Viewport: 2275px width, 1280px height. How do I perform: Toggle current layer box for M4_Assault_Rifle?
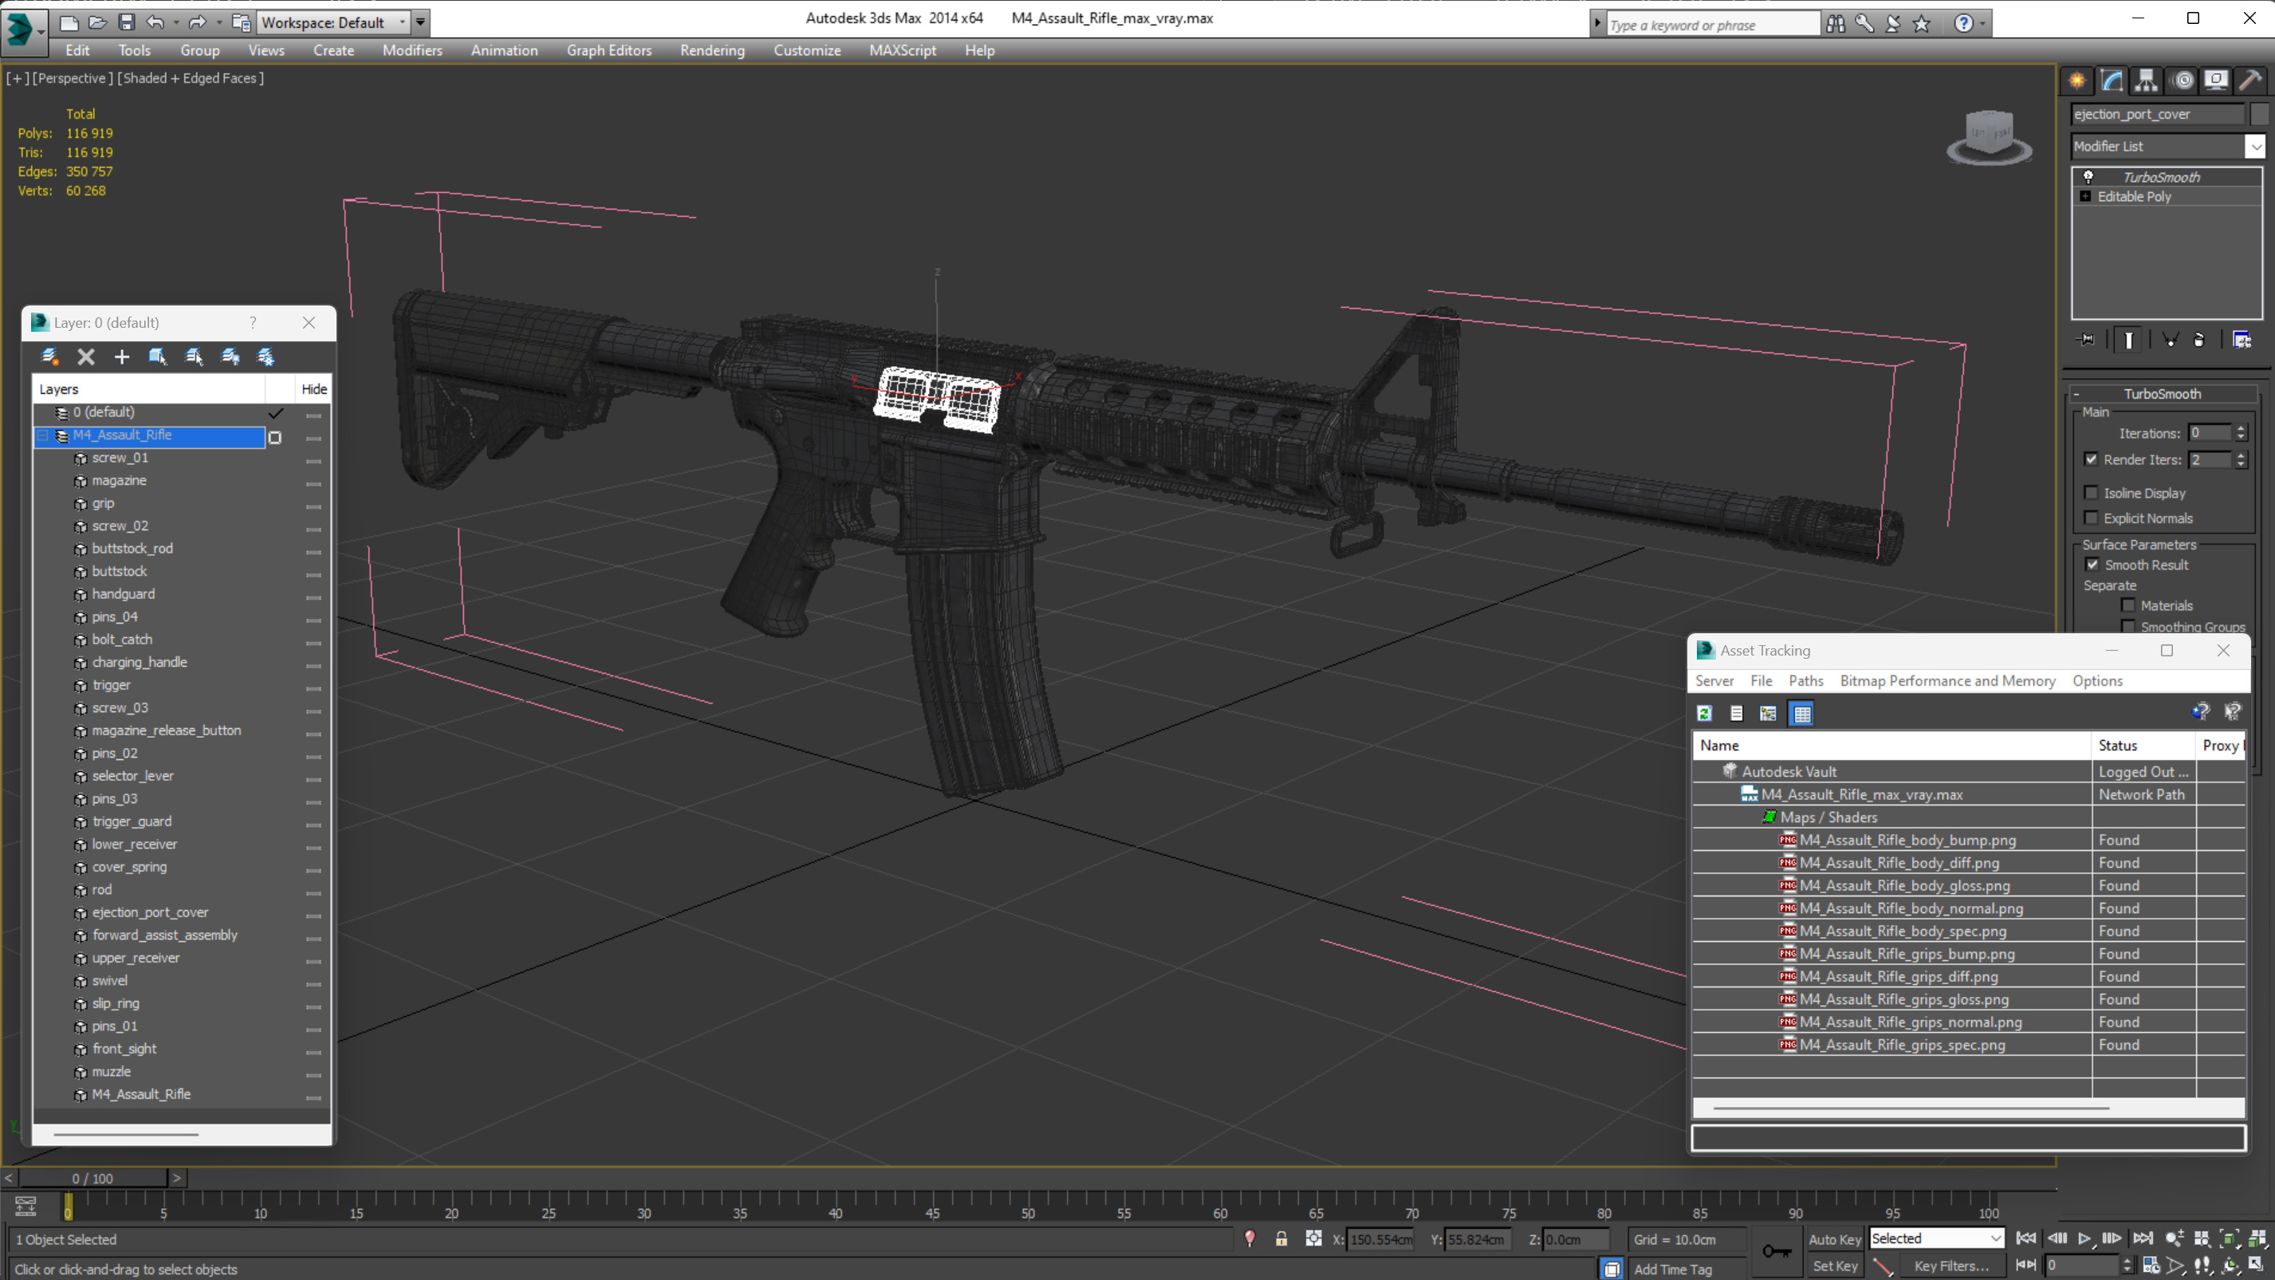[x=274, y=436]
